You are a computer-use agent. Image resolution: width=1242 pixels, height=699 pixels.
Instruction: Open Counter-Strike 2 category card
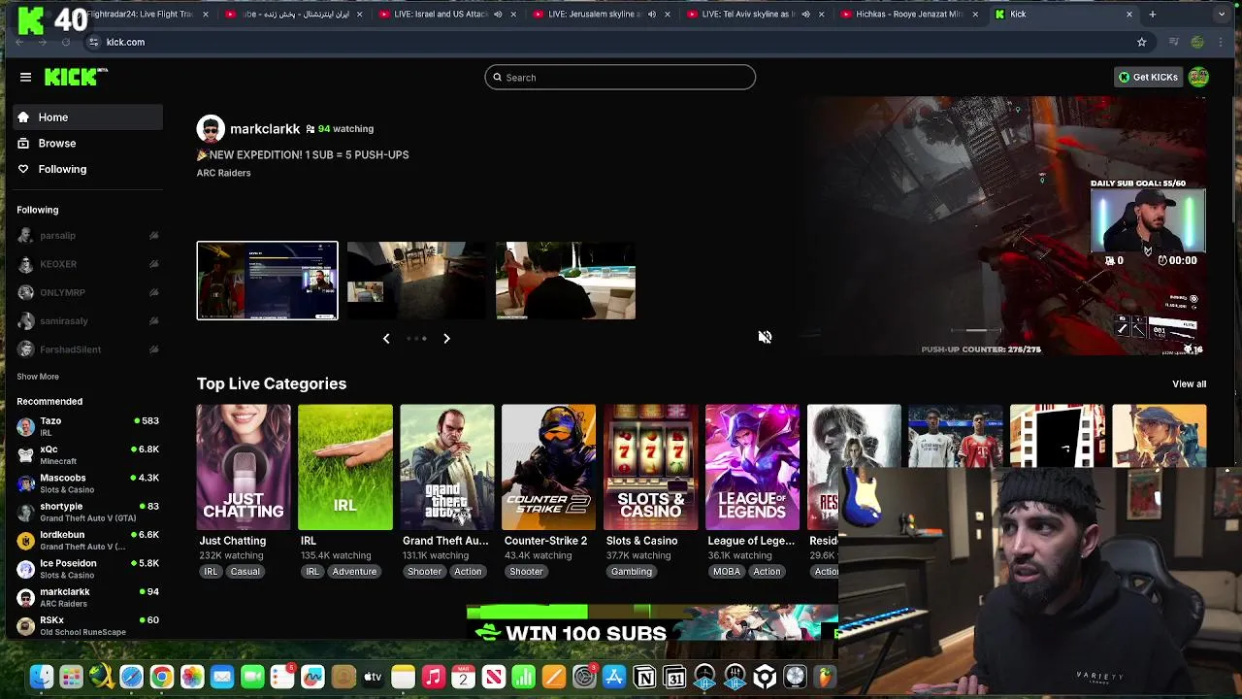coord(549,467)
